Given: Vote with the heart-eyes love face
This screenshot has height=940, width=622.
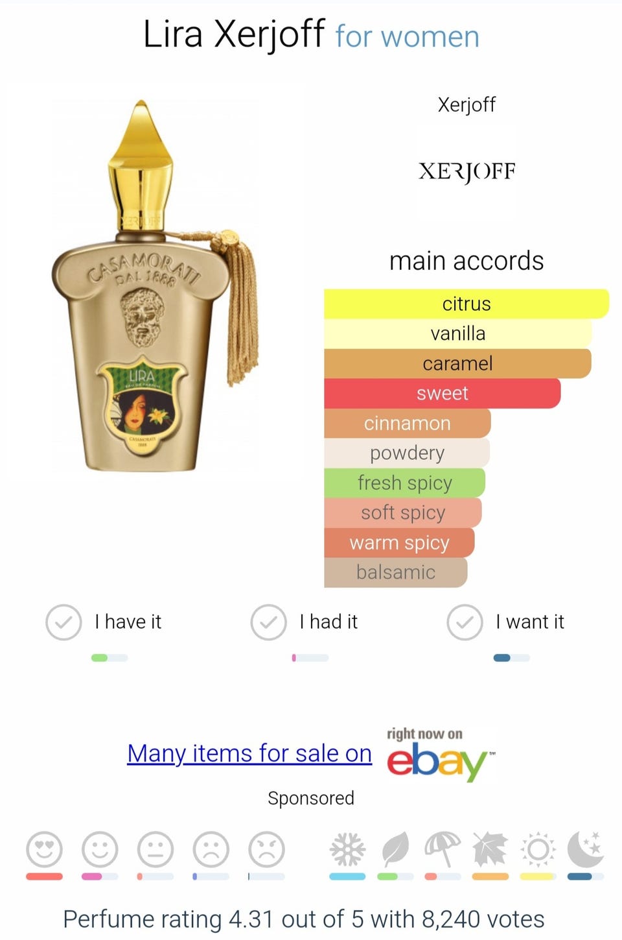Looking at the screenshot, I should pos(45,849).
